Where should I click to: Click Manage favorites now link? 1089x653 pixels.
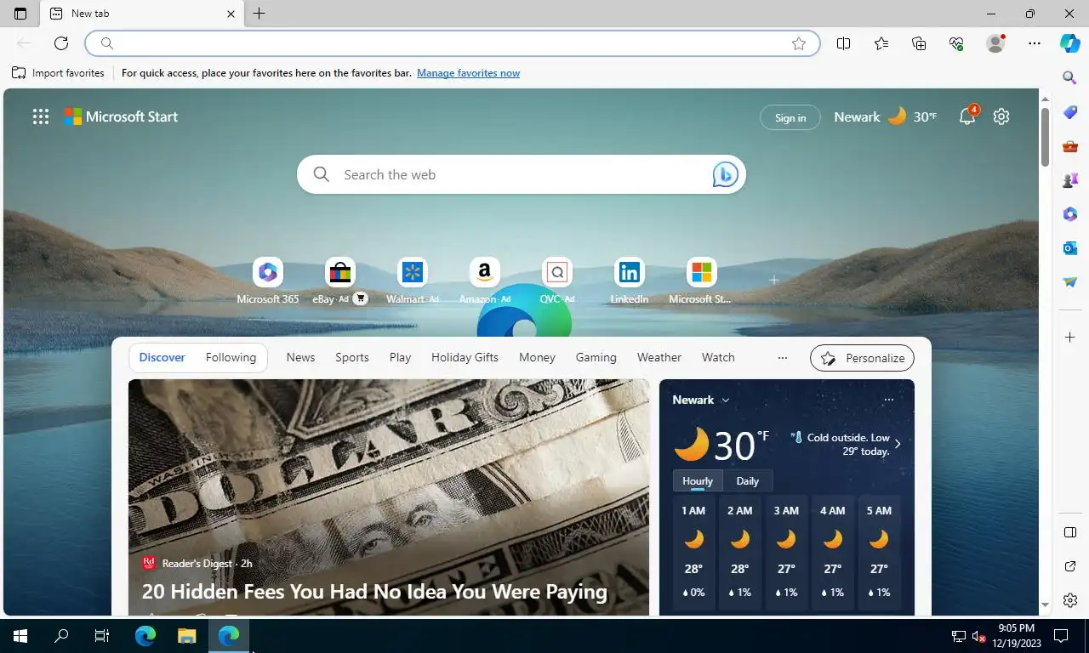coord(468,73)
